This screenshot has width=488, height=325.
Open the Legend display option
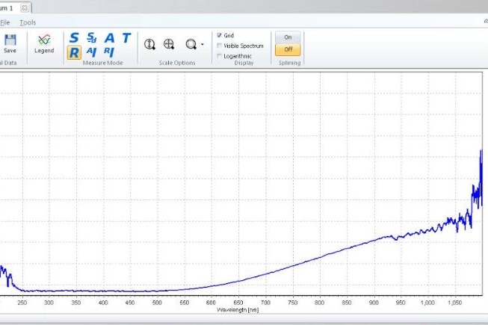pos(44,43)
